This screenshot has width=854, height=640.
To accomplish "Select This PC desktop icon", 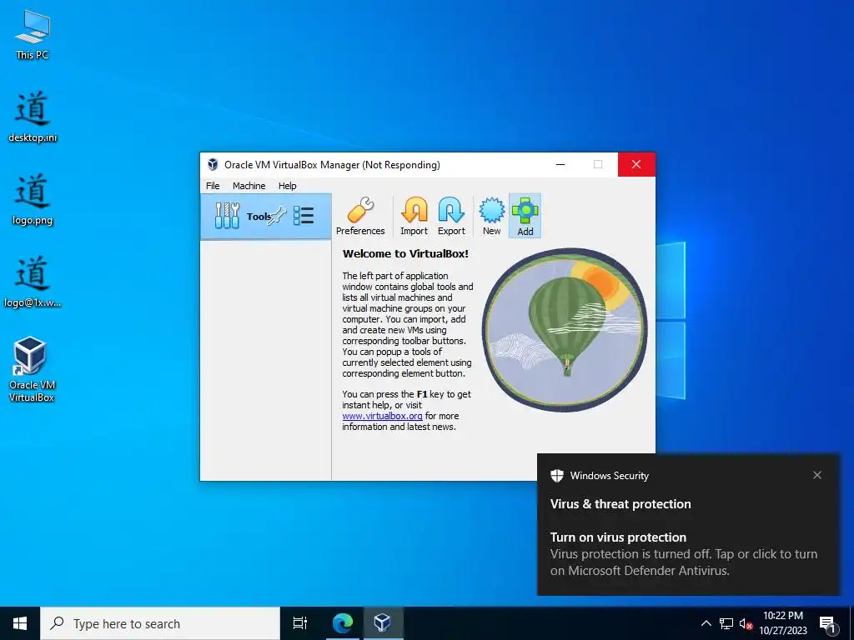I will point(33,35).
